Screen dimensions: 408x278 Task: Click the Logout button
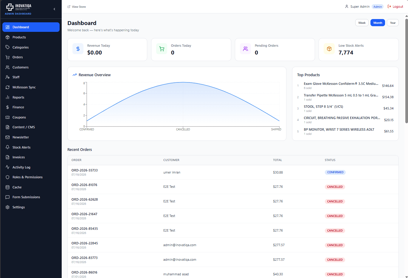(x=395, y=7)
